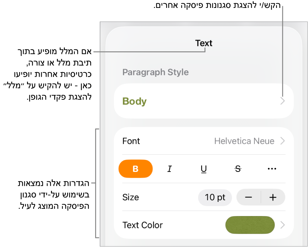Click the green Text Color swatch
Image resolution: width=308 pixels, height=247 pixels.
[250, 225]
